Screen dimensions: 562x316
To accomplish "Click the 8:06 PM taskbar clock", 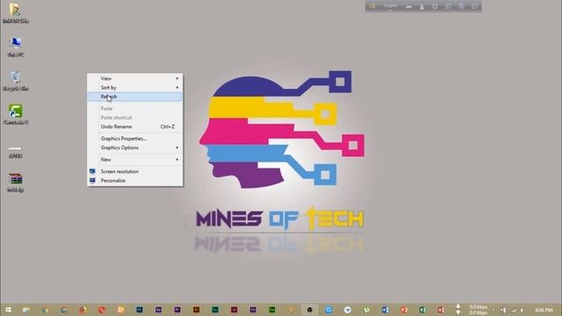I will (544, 310).
